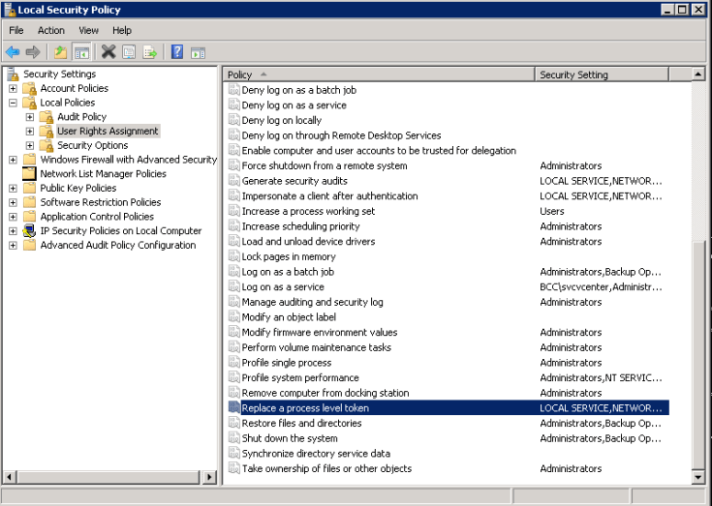Expand the Security Options node

30,145
